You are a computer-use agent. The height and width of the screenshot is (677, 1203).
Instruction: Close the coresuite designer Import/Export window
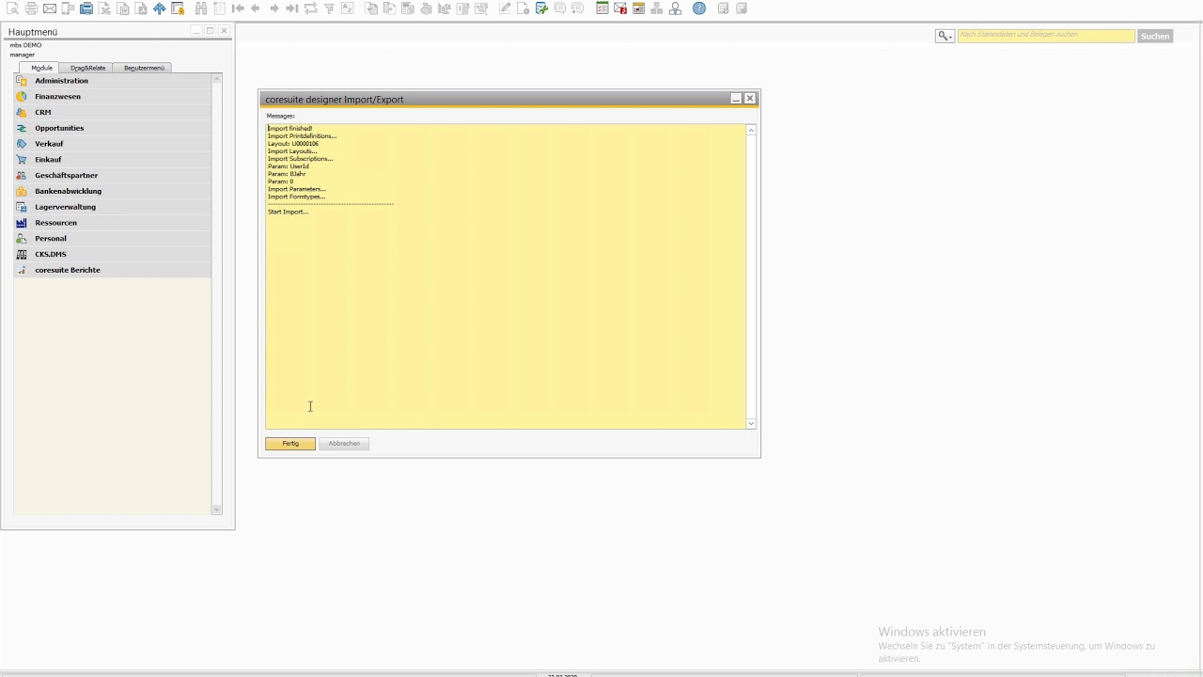click(x=750, y=99)
